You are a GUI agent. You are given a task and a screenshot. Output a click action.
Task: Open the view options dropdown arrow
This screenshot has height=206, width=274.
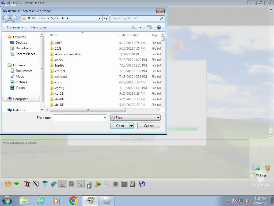coord(140,27)
